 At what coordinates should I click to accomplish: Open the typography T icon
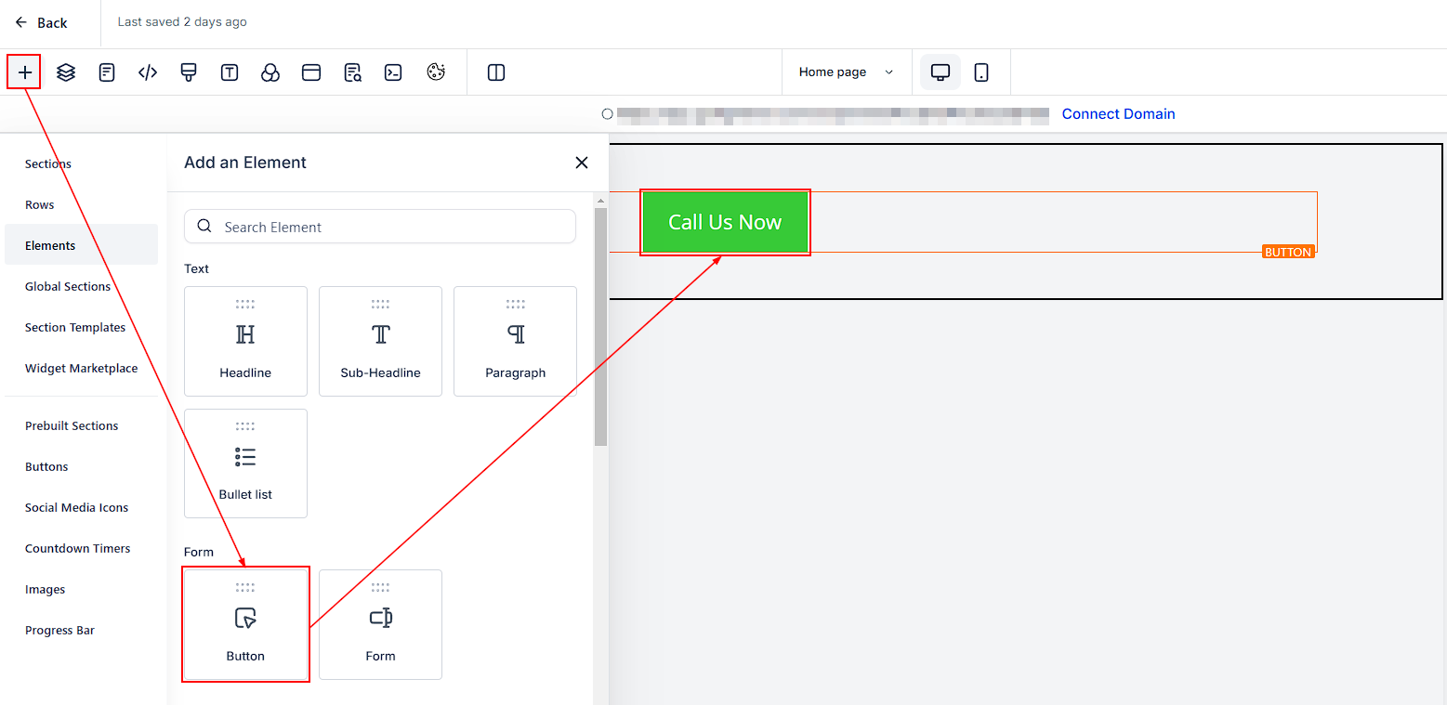point(230,72)
